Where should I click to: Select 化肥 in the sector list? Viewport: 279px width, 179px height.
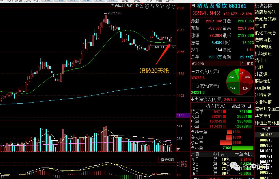(259, 67)
